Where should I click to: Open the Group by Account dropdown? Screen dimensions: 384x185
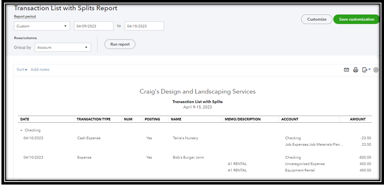(x=63, y=48)
